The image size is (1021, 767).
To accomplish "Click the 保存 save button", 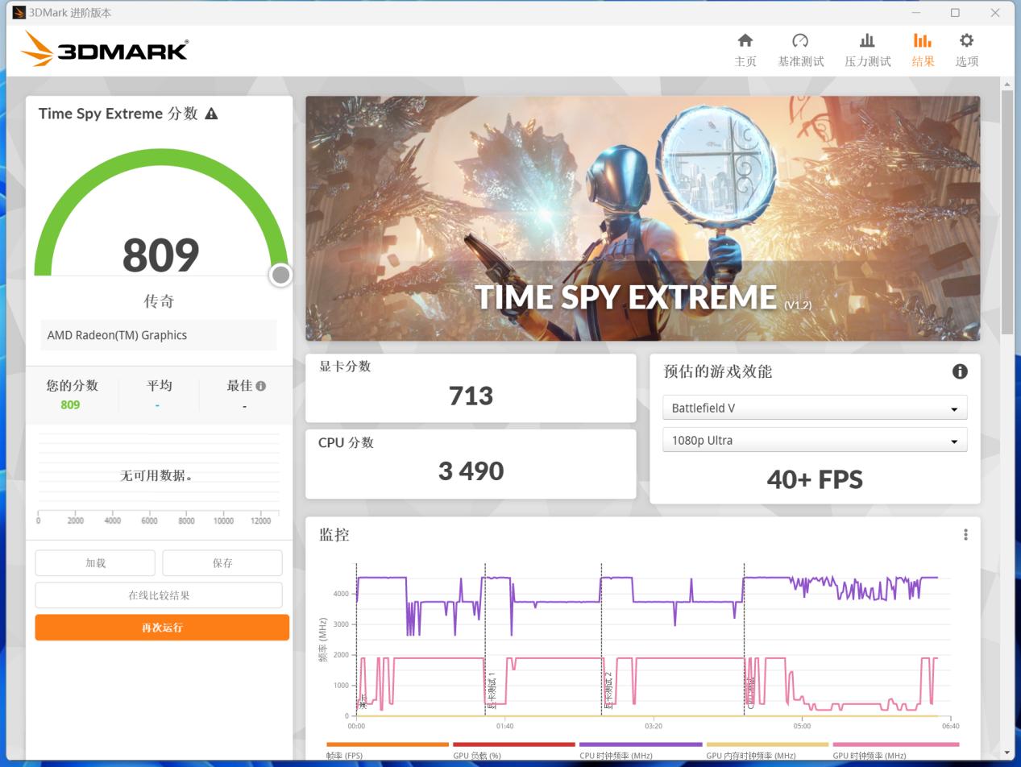I will (222, 563).
